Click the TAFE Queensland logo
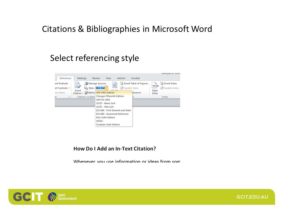This screenshot has width=284, height=213. [x=62, y=197]
